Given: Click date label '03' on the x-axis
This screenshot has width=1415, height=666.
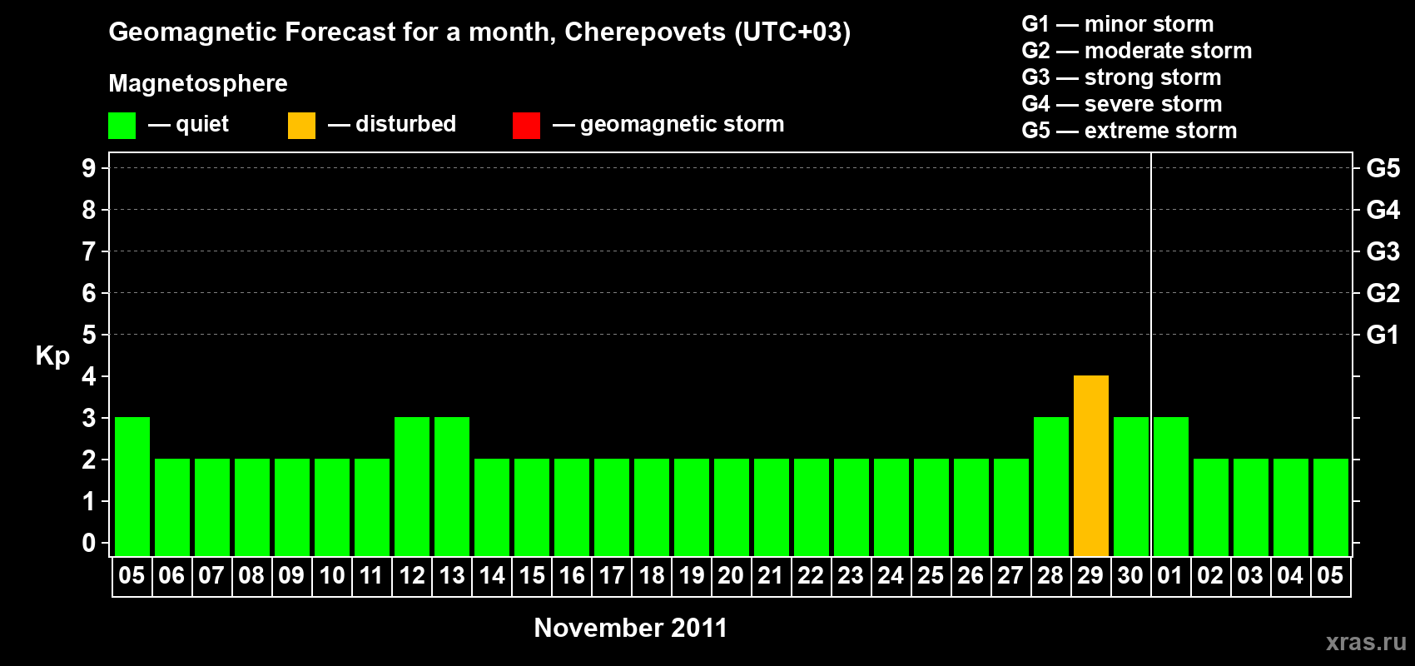Looking at the screenshot, I should (x=1250, y=576).
